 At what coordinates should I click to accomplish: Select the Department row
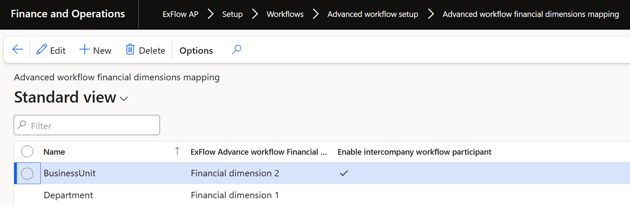click(x=68, y=195)
